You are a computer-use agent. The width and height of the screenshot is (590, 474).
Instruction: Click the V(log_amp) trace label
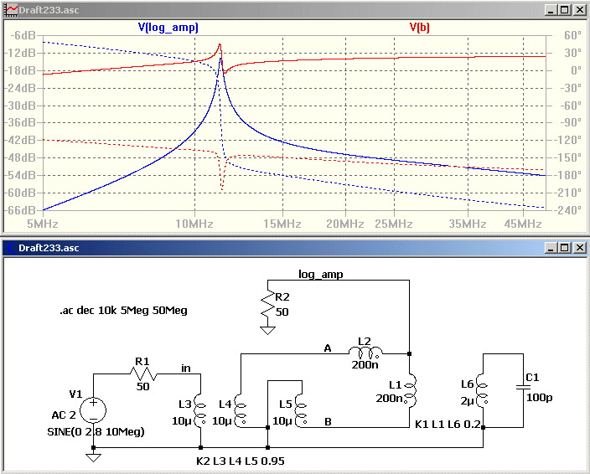pyautogui.click(x=168, y=28)
